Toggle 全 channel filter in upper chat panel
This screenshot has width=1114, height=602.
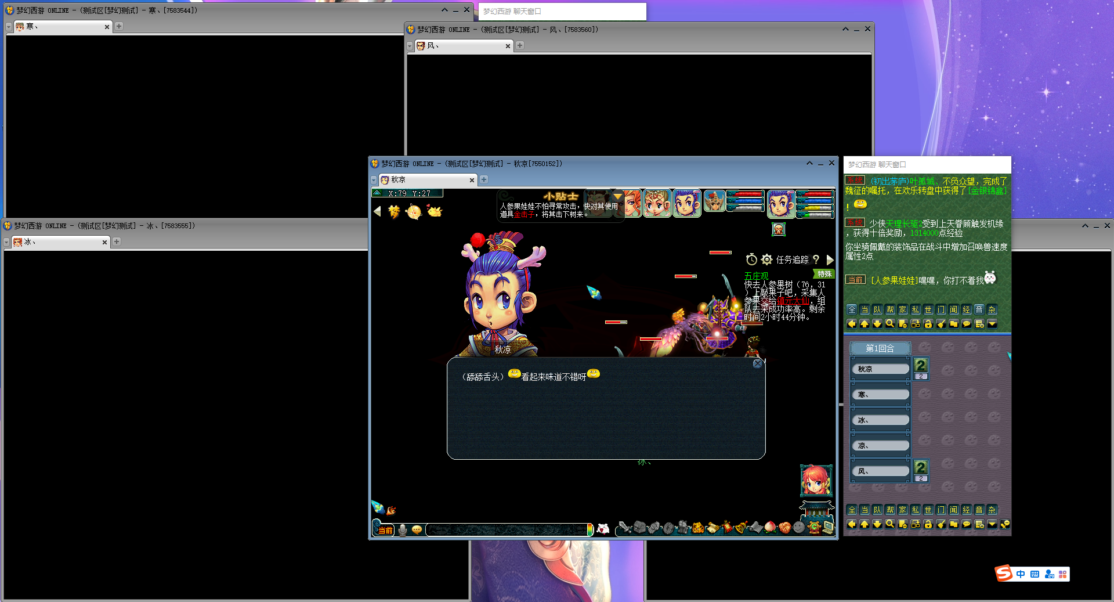[x=852, y=309]
